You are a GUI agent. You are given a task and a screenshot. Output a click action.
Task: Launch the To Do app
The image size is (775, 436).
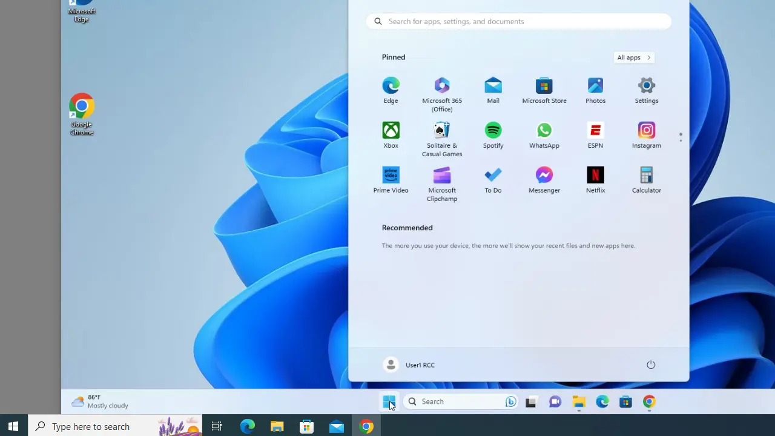pos(493,180)
